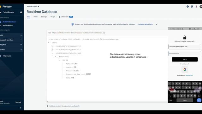
Task: Open the WeatherStation project dropdown
Action: tap(33, 6)
